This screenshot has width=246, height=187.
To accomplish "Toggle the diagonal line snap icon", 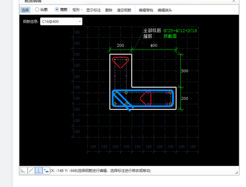I will 31,170.
